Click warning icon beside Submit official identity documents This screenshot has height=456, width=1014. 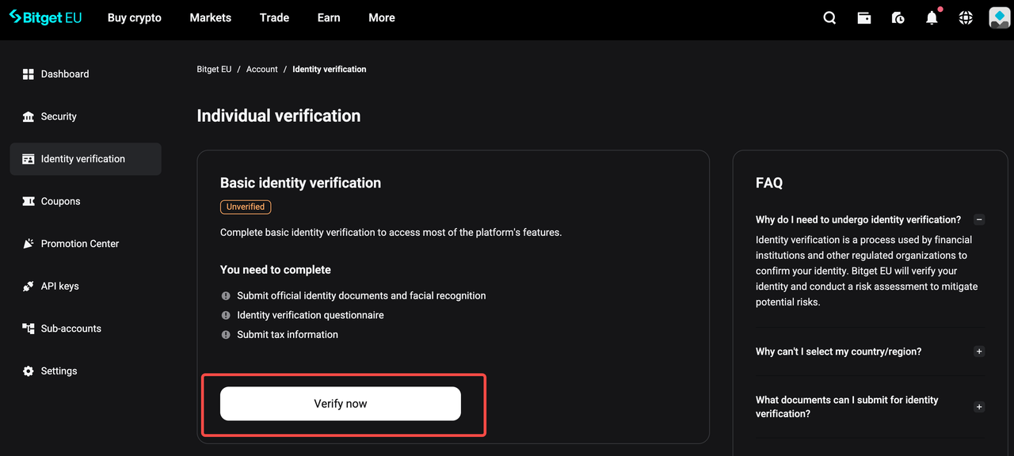pos(226,296)
